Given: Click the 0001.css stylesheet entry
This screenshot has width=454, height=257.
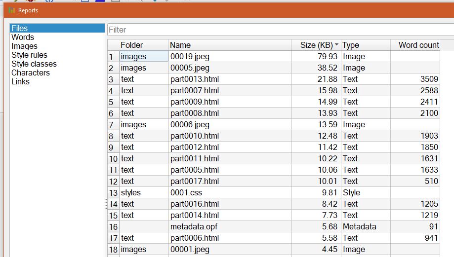Looking at the screenshot, I should 186,193.
